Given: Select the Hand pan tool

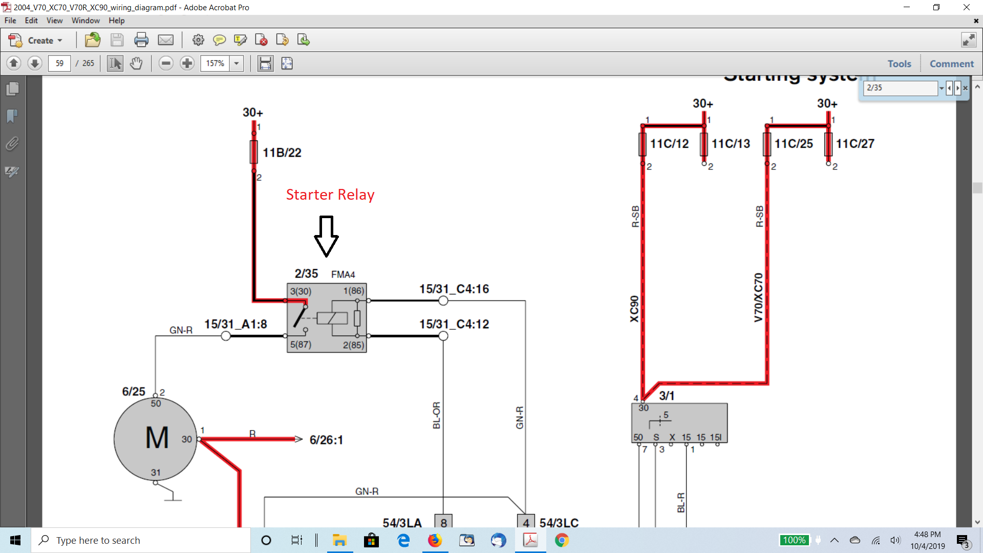Looking at the screenshot, I should pos(136,63).
